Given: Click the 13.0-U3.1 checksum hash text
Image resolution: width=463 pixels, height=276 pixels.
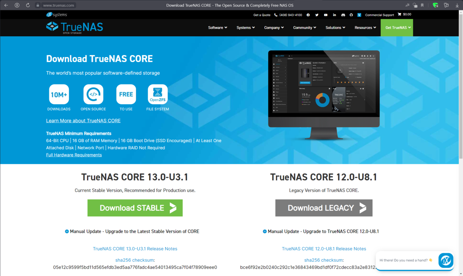Looking at the screenshot, I should [x=135, y=268].
